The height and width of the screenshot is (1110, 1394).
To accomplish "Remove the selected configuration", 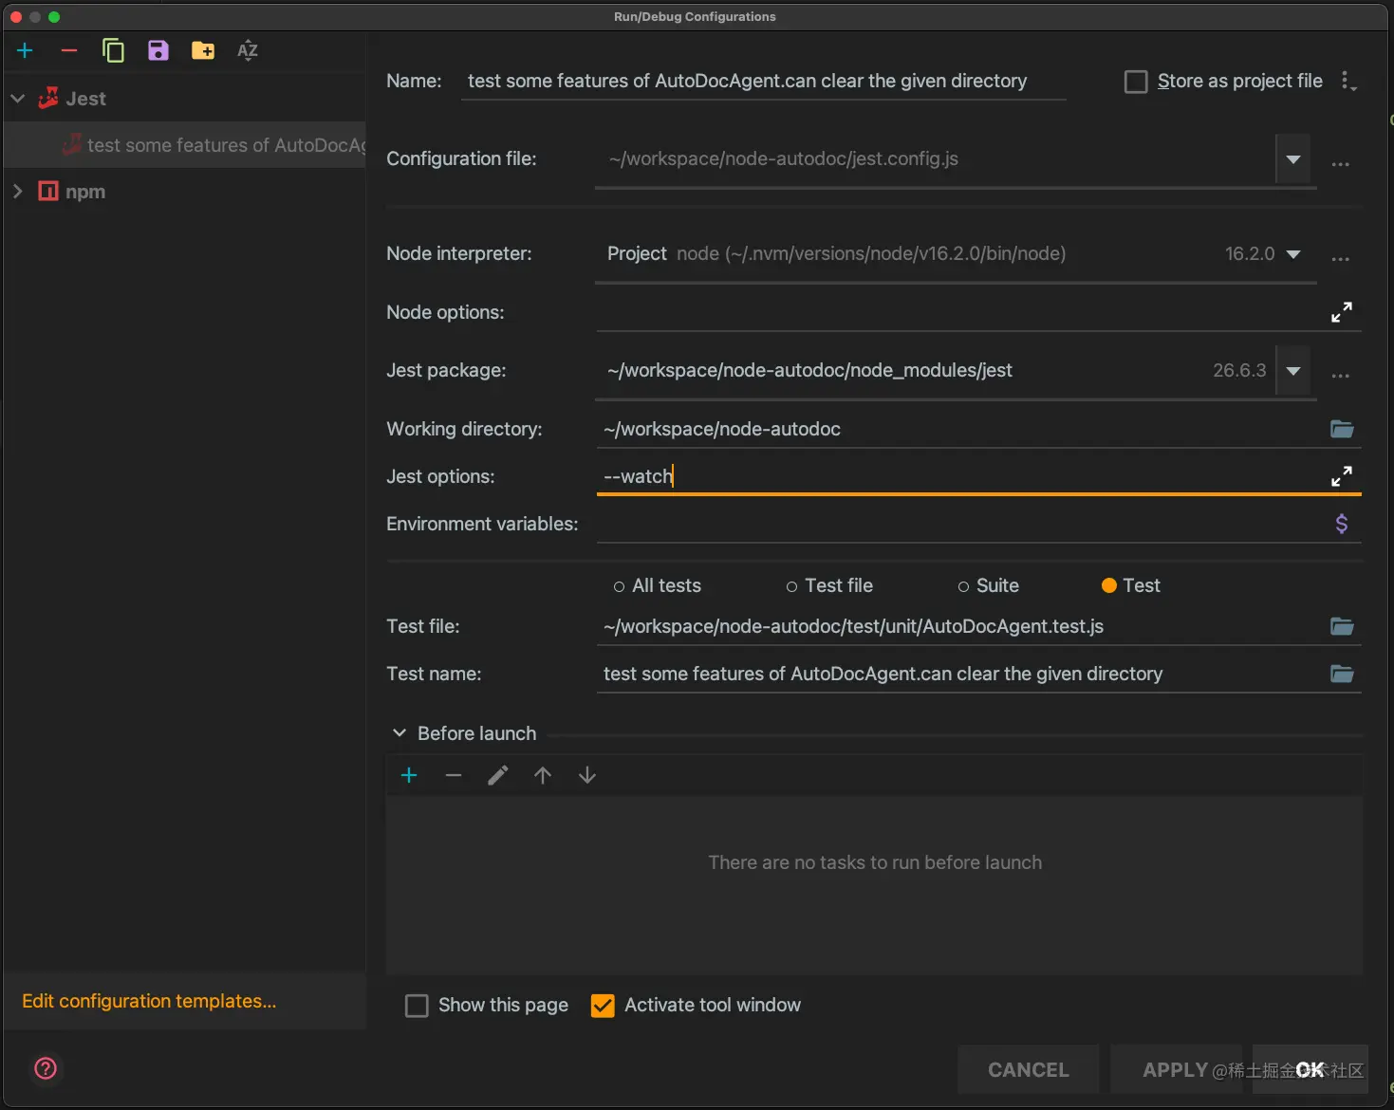I will click(x=68, y=50).
